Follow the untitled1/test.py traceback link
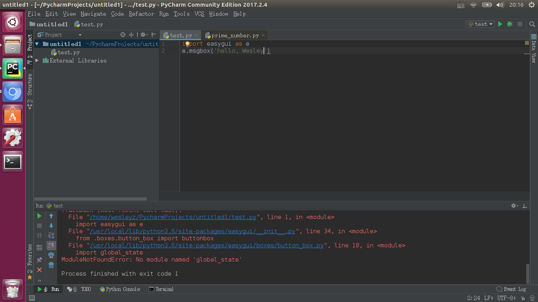The height and width of the screenshot is (302, 538). pyautogui.click(x=173, y=217)
